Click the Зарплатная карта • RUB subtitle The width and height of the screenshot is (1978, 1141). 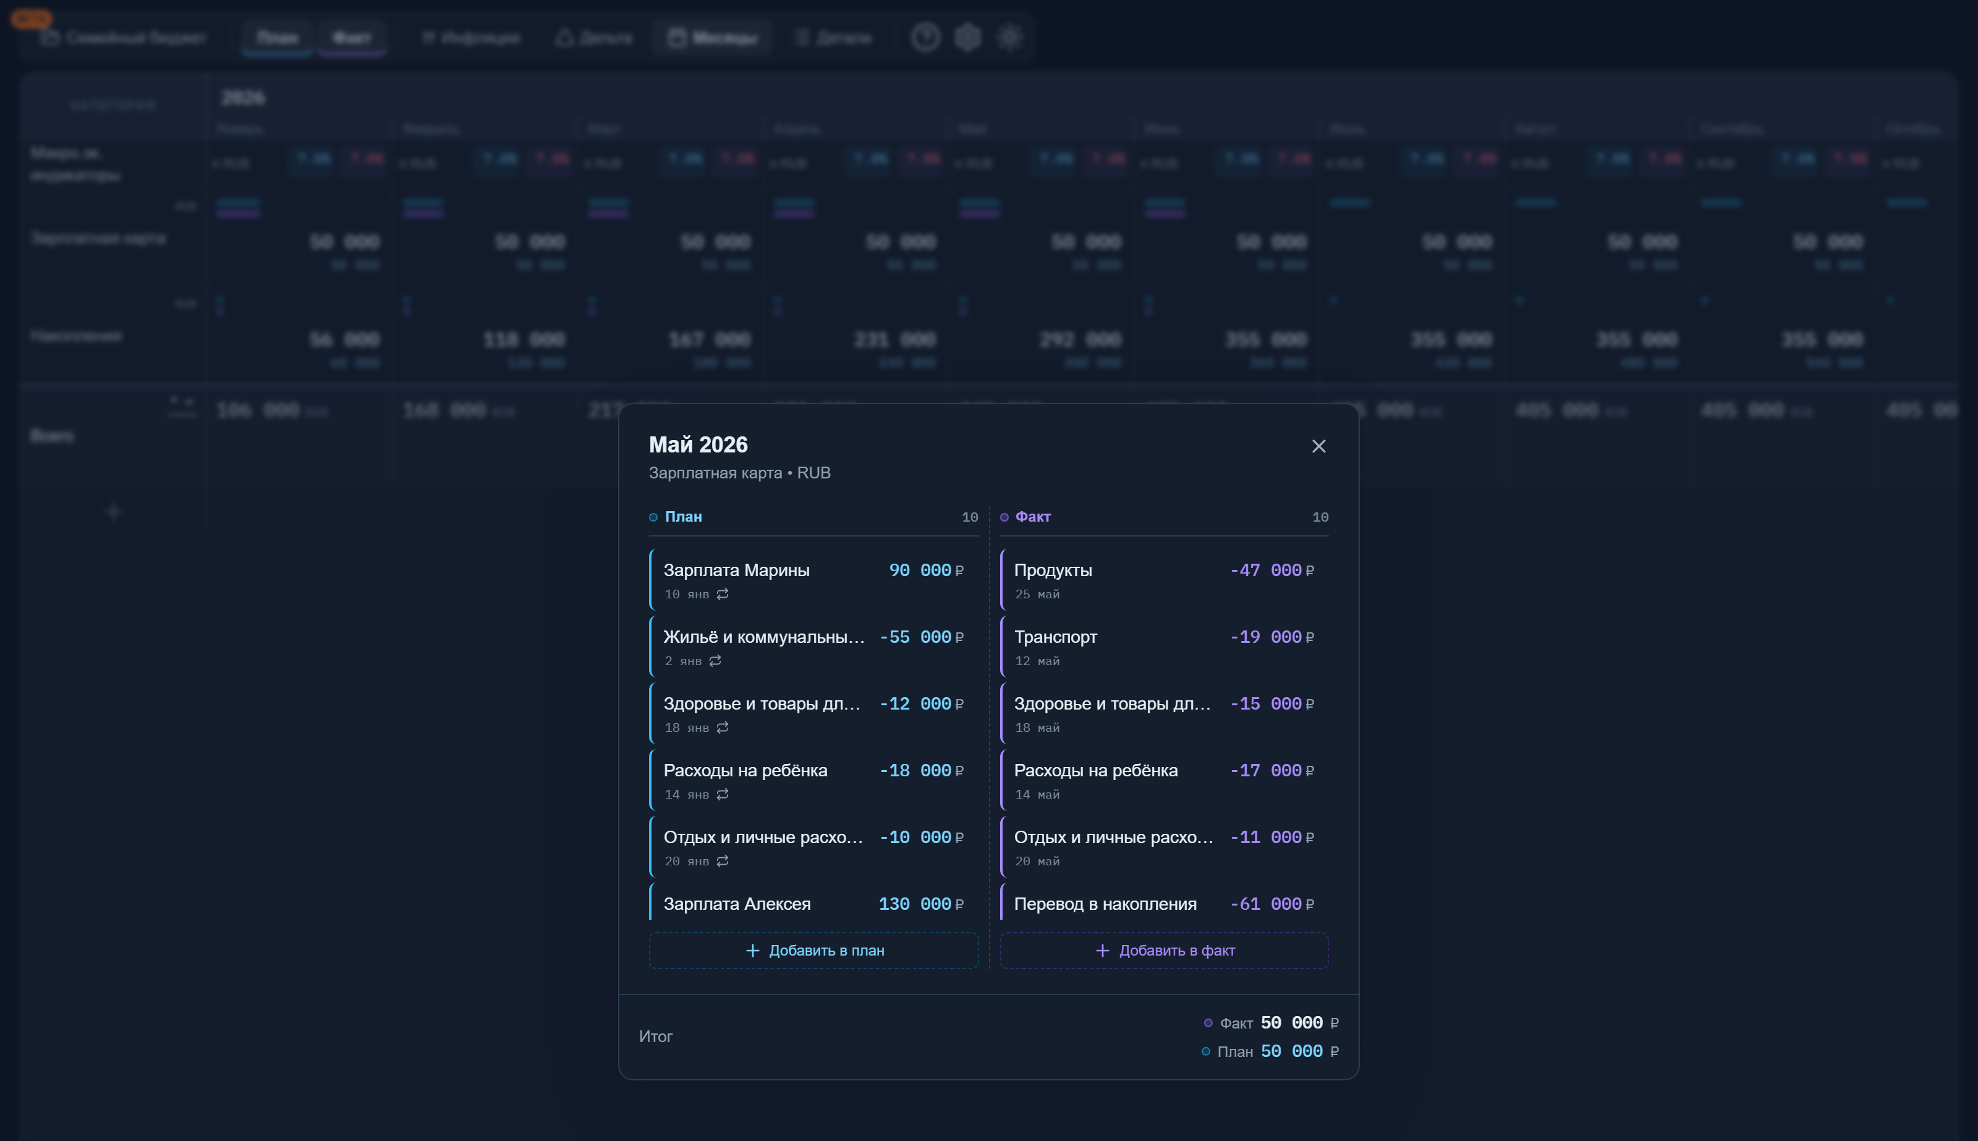tap(739, 473)
